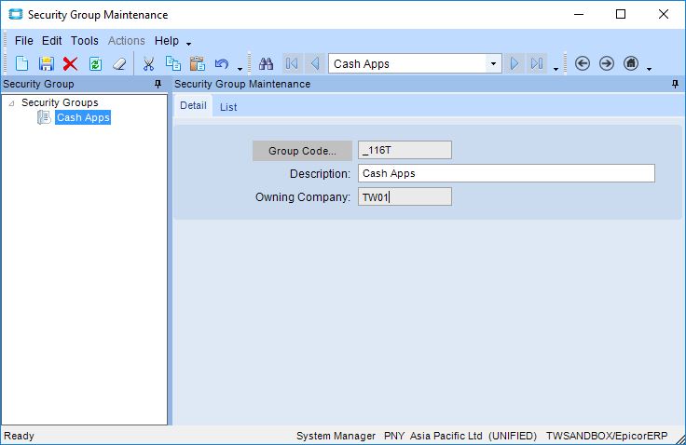The height and width of the screenshot is (445, 686).
Task: Click the window resize grip in the corner
Action: pos(680,439)
